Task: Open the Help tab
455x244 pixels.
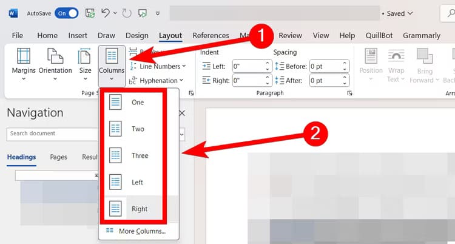Action: point(348,35)
